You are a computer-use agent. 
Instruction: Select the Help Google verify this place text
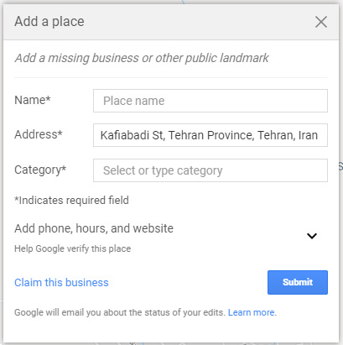pyautogui.click(x=73, y=248)
